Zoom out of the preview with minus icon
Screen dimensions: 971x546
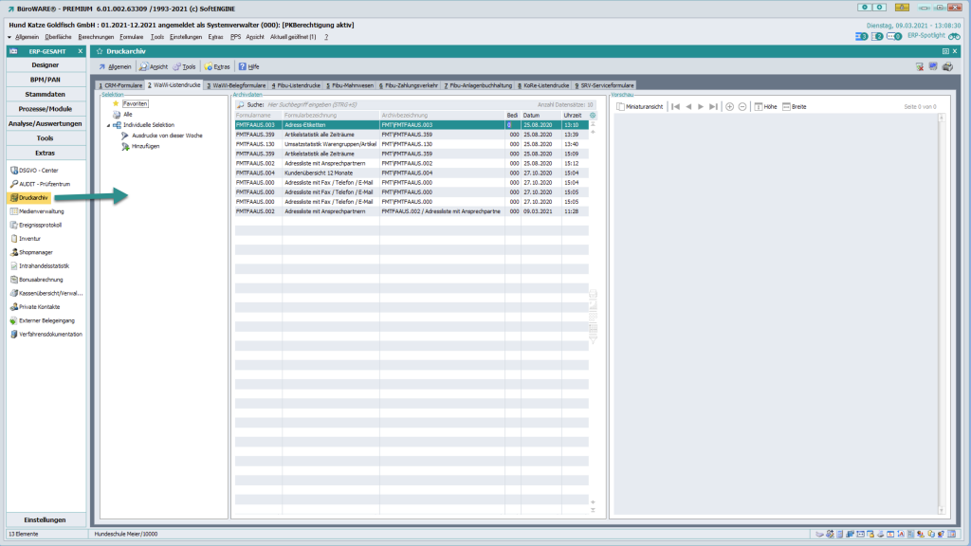pos(742,106)
